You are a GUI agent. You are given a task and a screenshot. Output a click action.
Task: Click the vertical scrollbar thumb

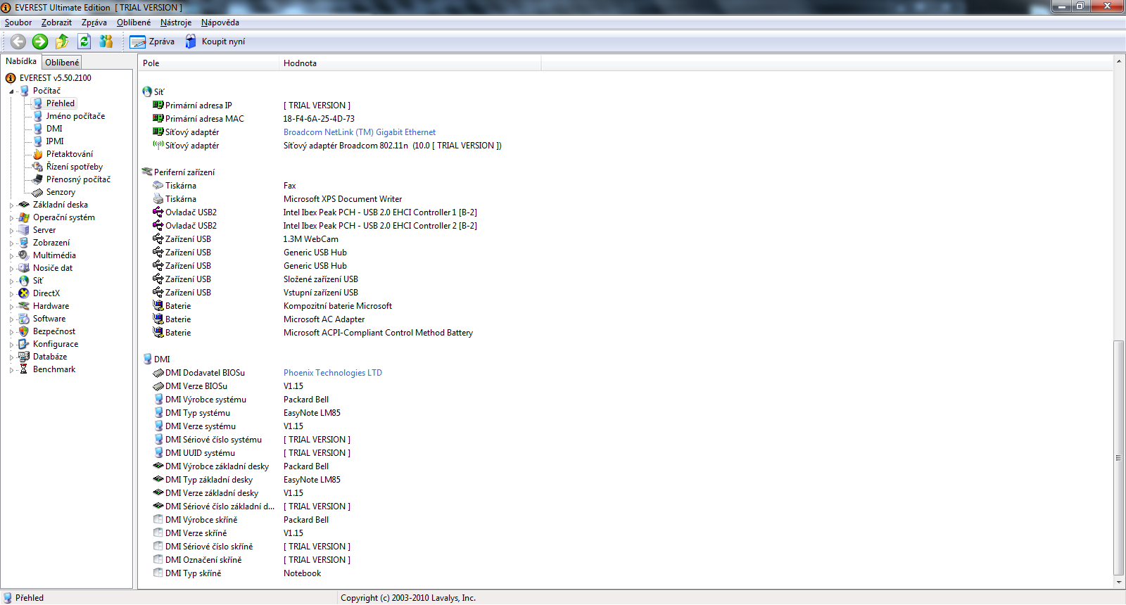[1119, 457]
